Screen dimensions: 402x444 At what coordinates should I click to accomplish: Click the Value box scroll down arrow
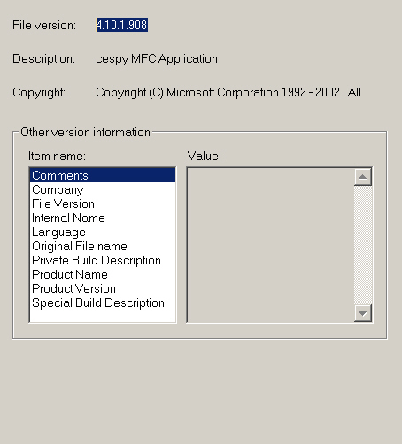(362, 313)
